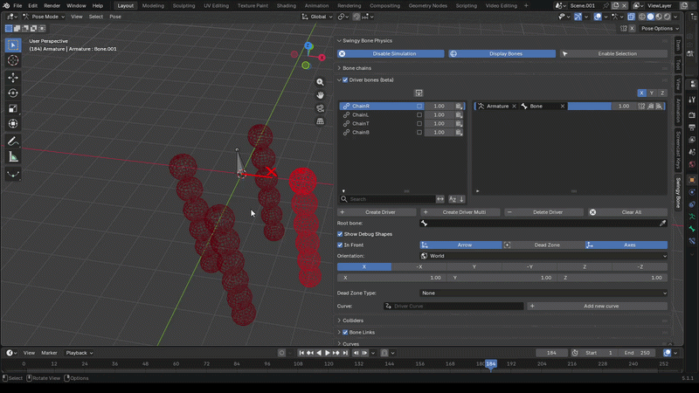The image size is (699, 393).
Task: Click the pan hand viewport icon
Action: coord(320,95)
